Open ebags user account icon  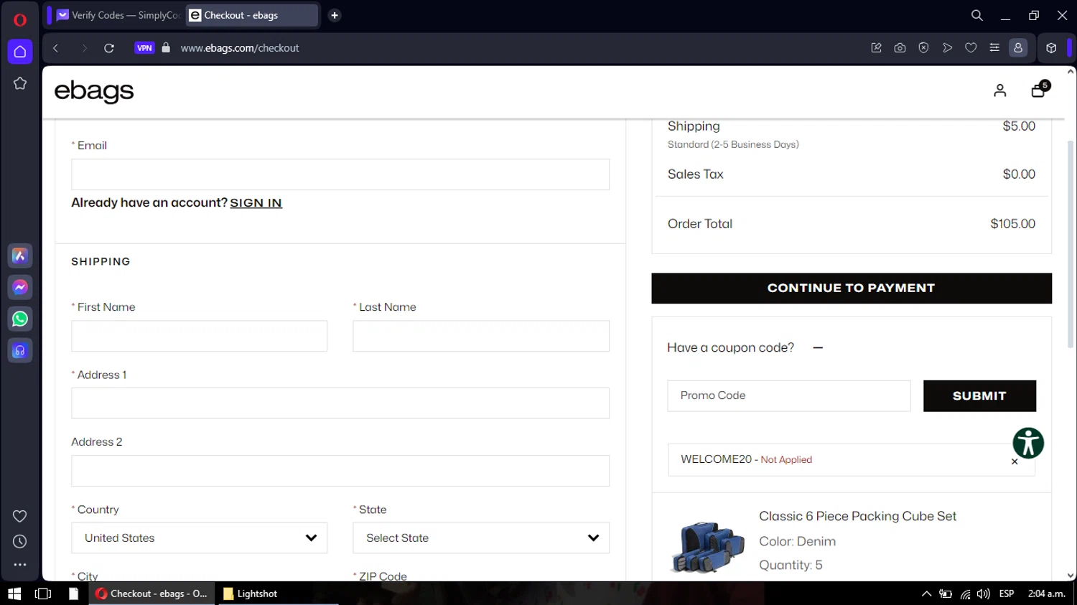click(1000, 90)
